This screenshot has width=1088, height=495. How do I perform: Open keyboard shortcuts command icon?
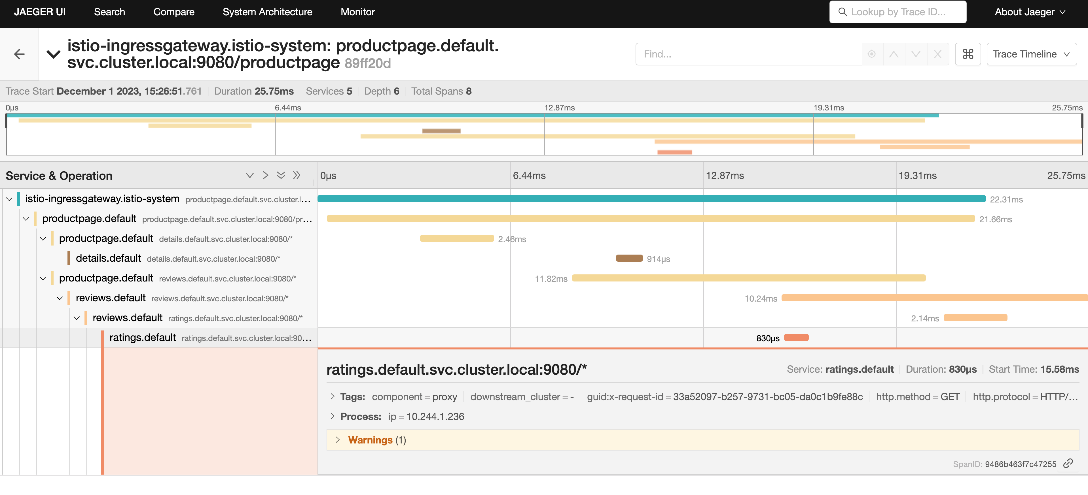point(968,54)
